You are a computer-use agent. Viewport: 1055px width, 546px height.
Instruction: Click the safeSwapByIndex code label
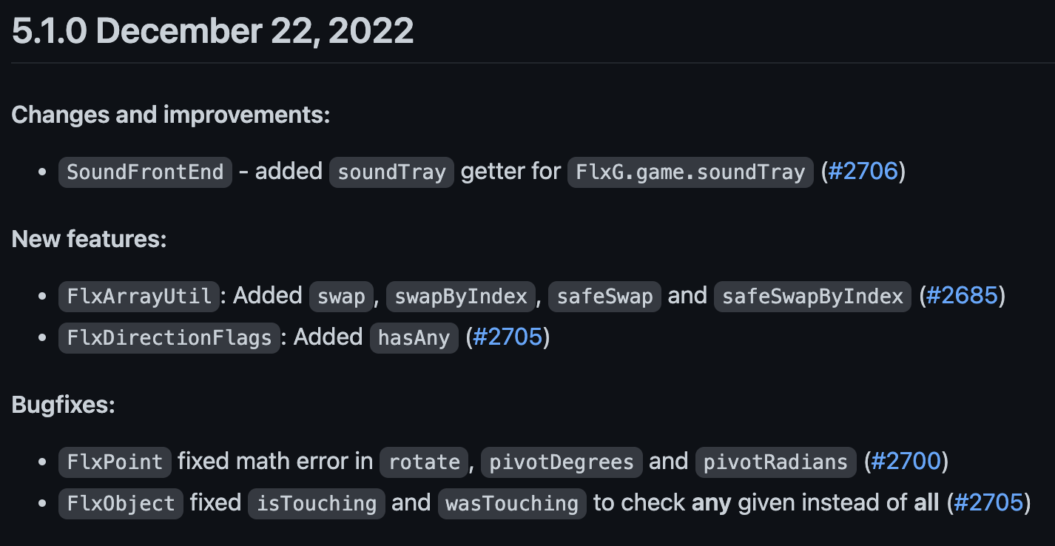coord(812,296)
